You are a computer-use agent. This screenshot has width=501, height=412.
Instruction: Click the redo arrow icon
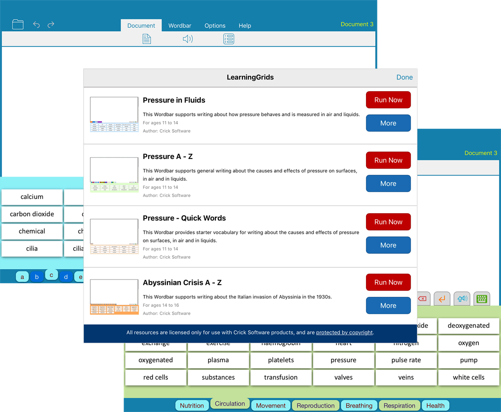tap(51, 24)
